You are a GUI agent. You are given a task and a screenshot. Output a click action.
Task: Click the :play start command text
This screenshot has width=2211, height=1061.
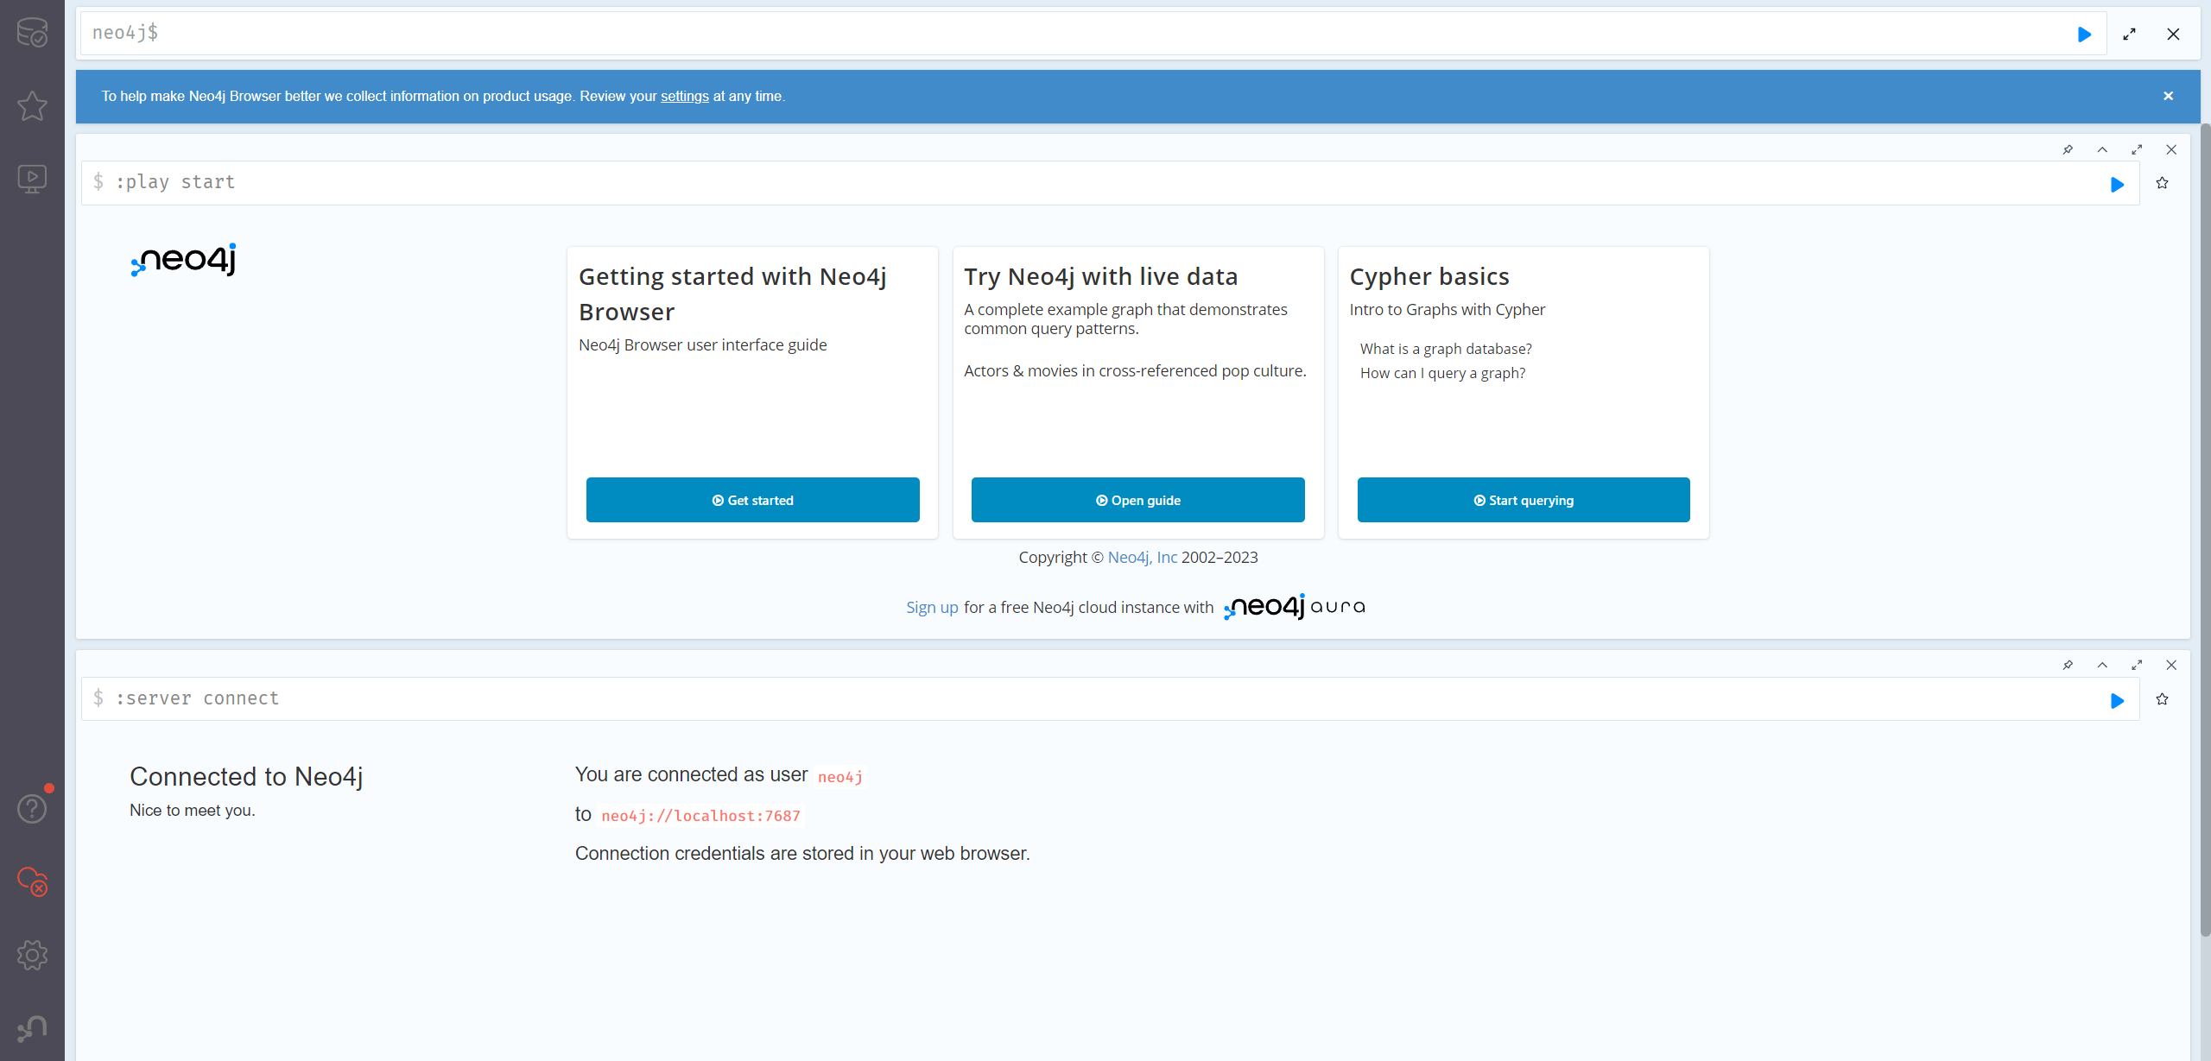pos(175,181)
